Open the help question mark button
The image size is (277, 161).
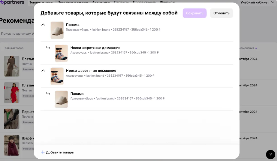pos(270,154)
